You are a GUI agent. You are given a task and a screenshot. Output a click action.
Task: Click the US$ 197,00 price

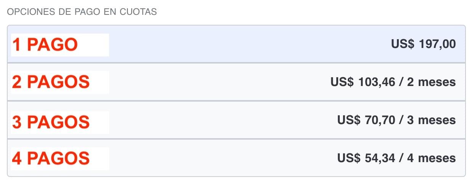coord(423,44)
